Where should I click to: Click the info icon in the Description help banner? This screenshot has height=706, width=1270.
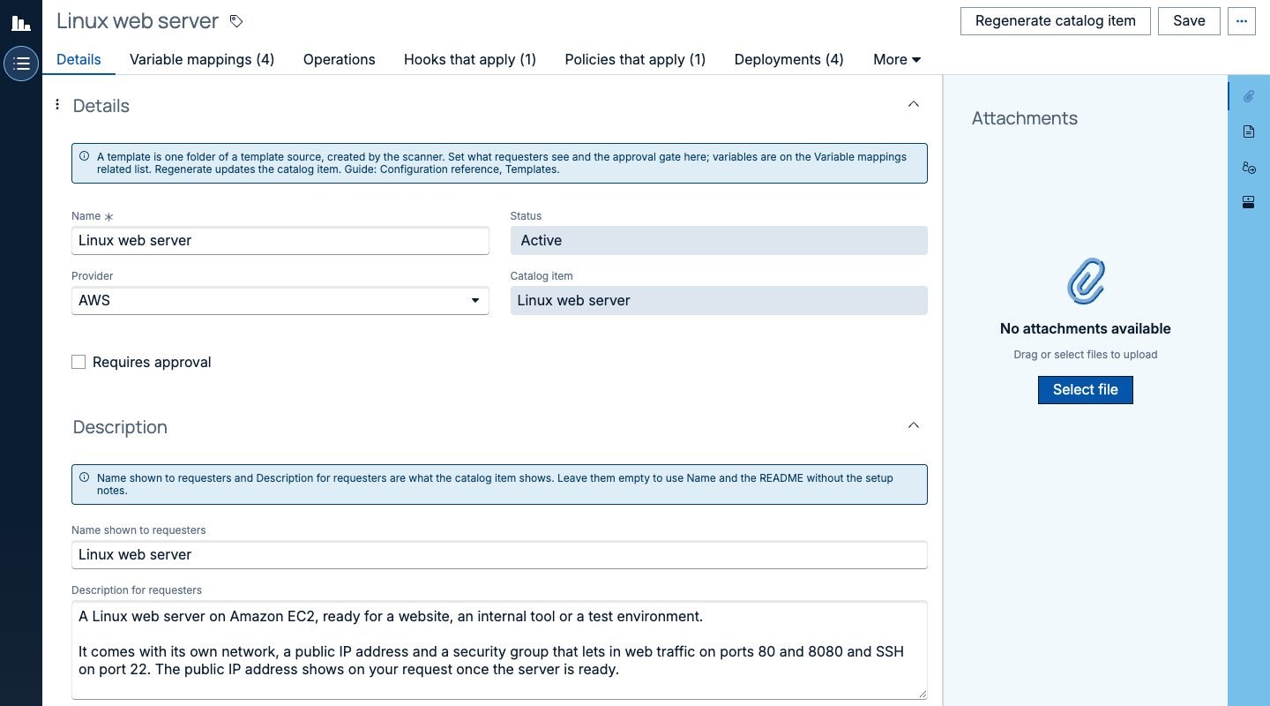pos(85,477)
